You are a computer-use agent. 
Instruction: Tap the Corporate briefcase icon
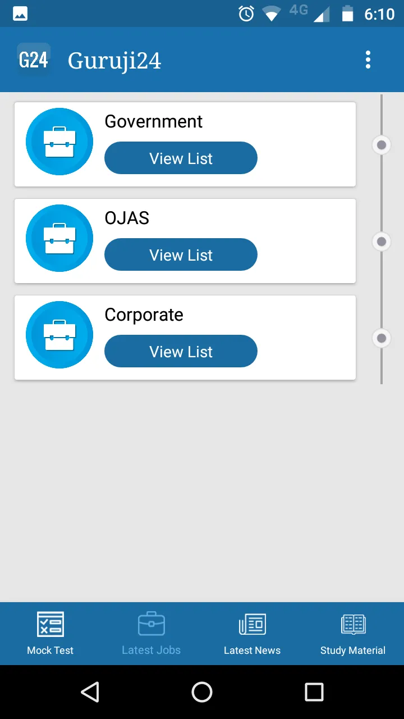pyautogui.click(x=59, y=335)
